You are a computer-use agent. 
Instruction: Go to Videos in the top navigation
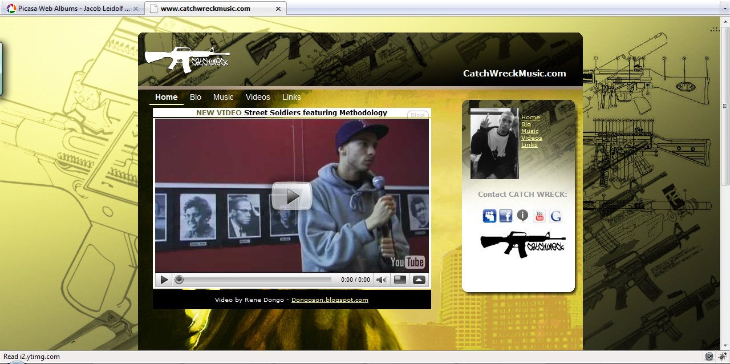click(258, 97)
